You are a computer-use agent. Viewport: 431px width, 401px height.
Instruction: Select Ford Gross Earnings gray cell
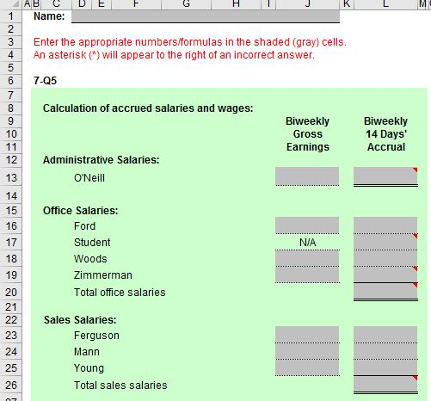[307, 225]
